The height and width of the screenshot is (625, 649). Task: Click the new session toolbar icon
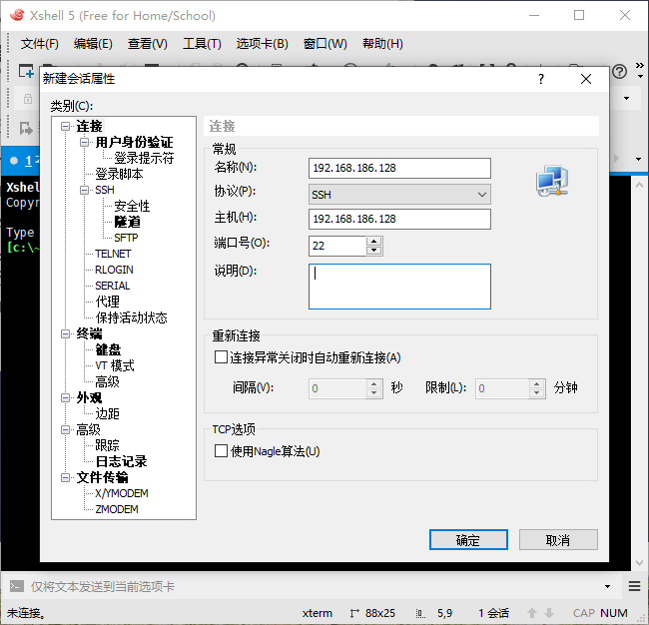click(26, 71)
